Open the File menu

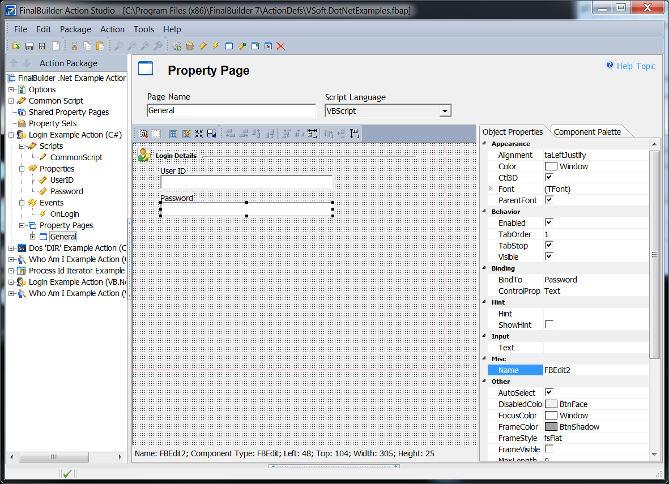(20, 29)
